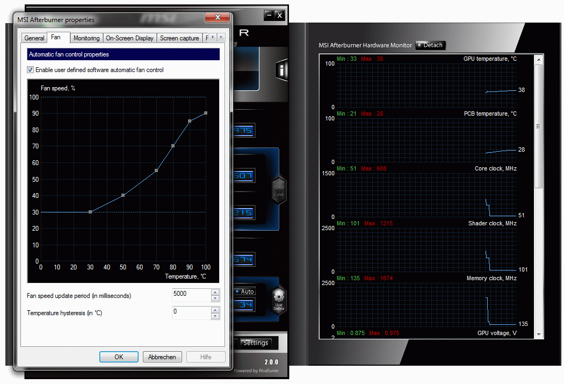This screenshot has height=384, width=564.
Task: Click the fan speed update period field
Action: [x=192, y=295]
